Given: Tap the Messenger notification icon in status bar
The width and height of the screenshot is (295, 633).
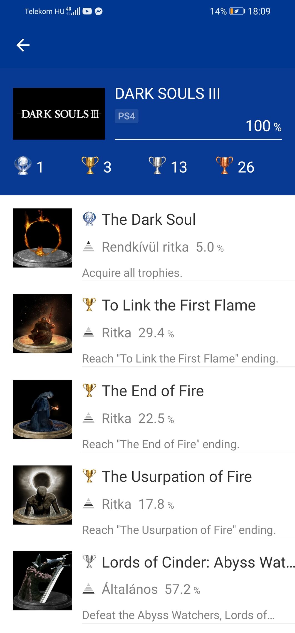Looking at the screenshot, I should [99, 11].
